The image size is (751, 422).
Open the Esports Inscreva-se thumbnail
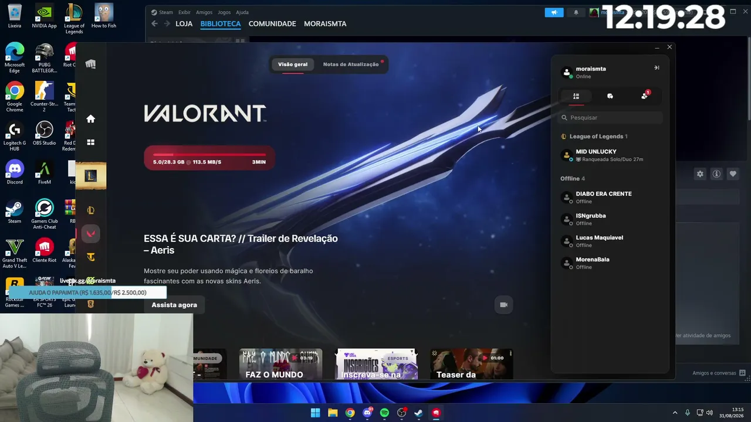[376, 364]
